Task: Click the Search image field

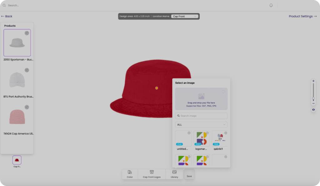Action: (x=201, y=116)
